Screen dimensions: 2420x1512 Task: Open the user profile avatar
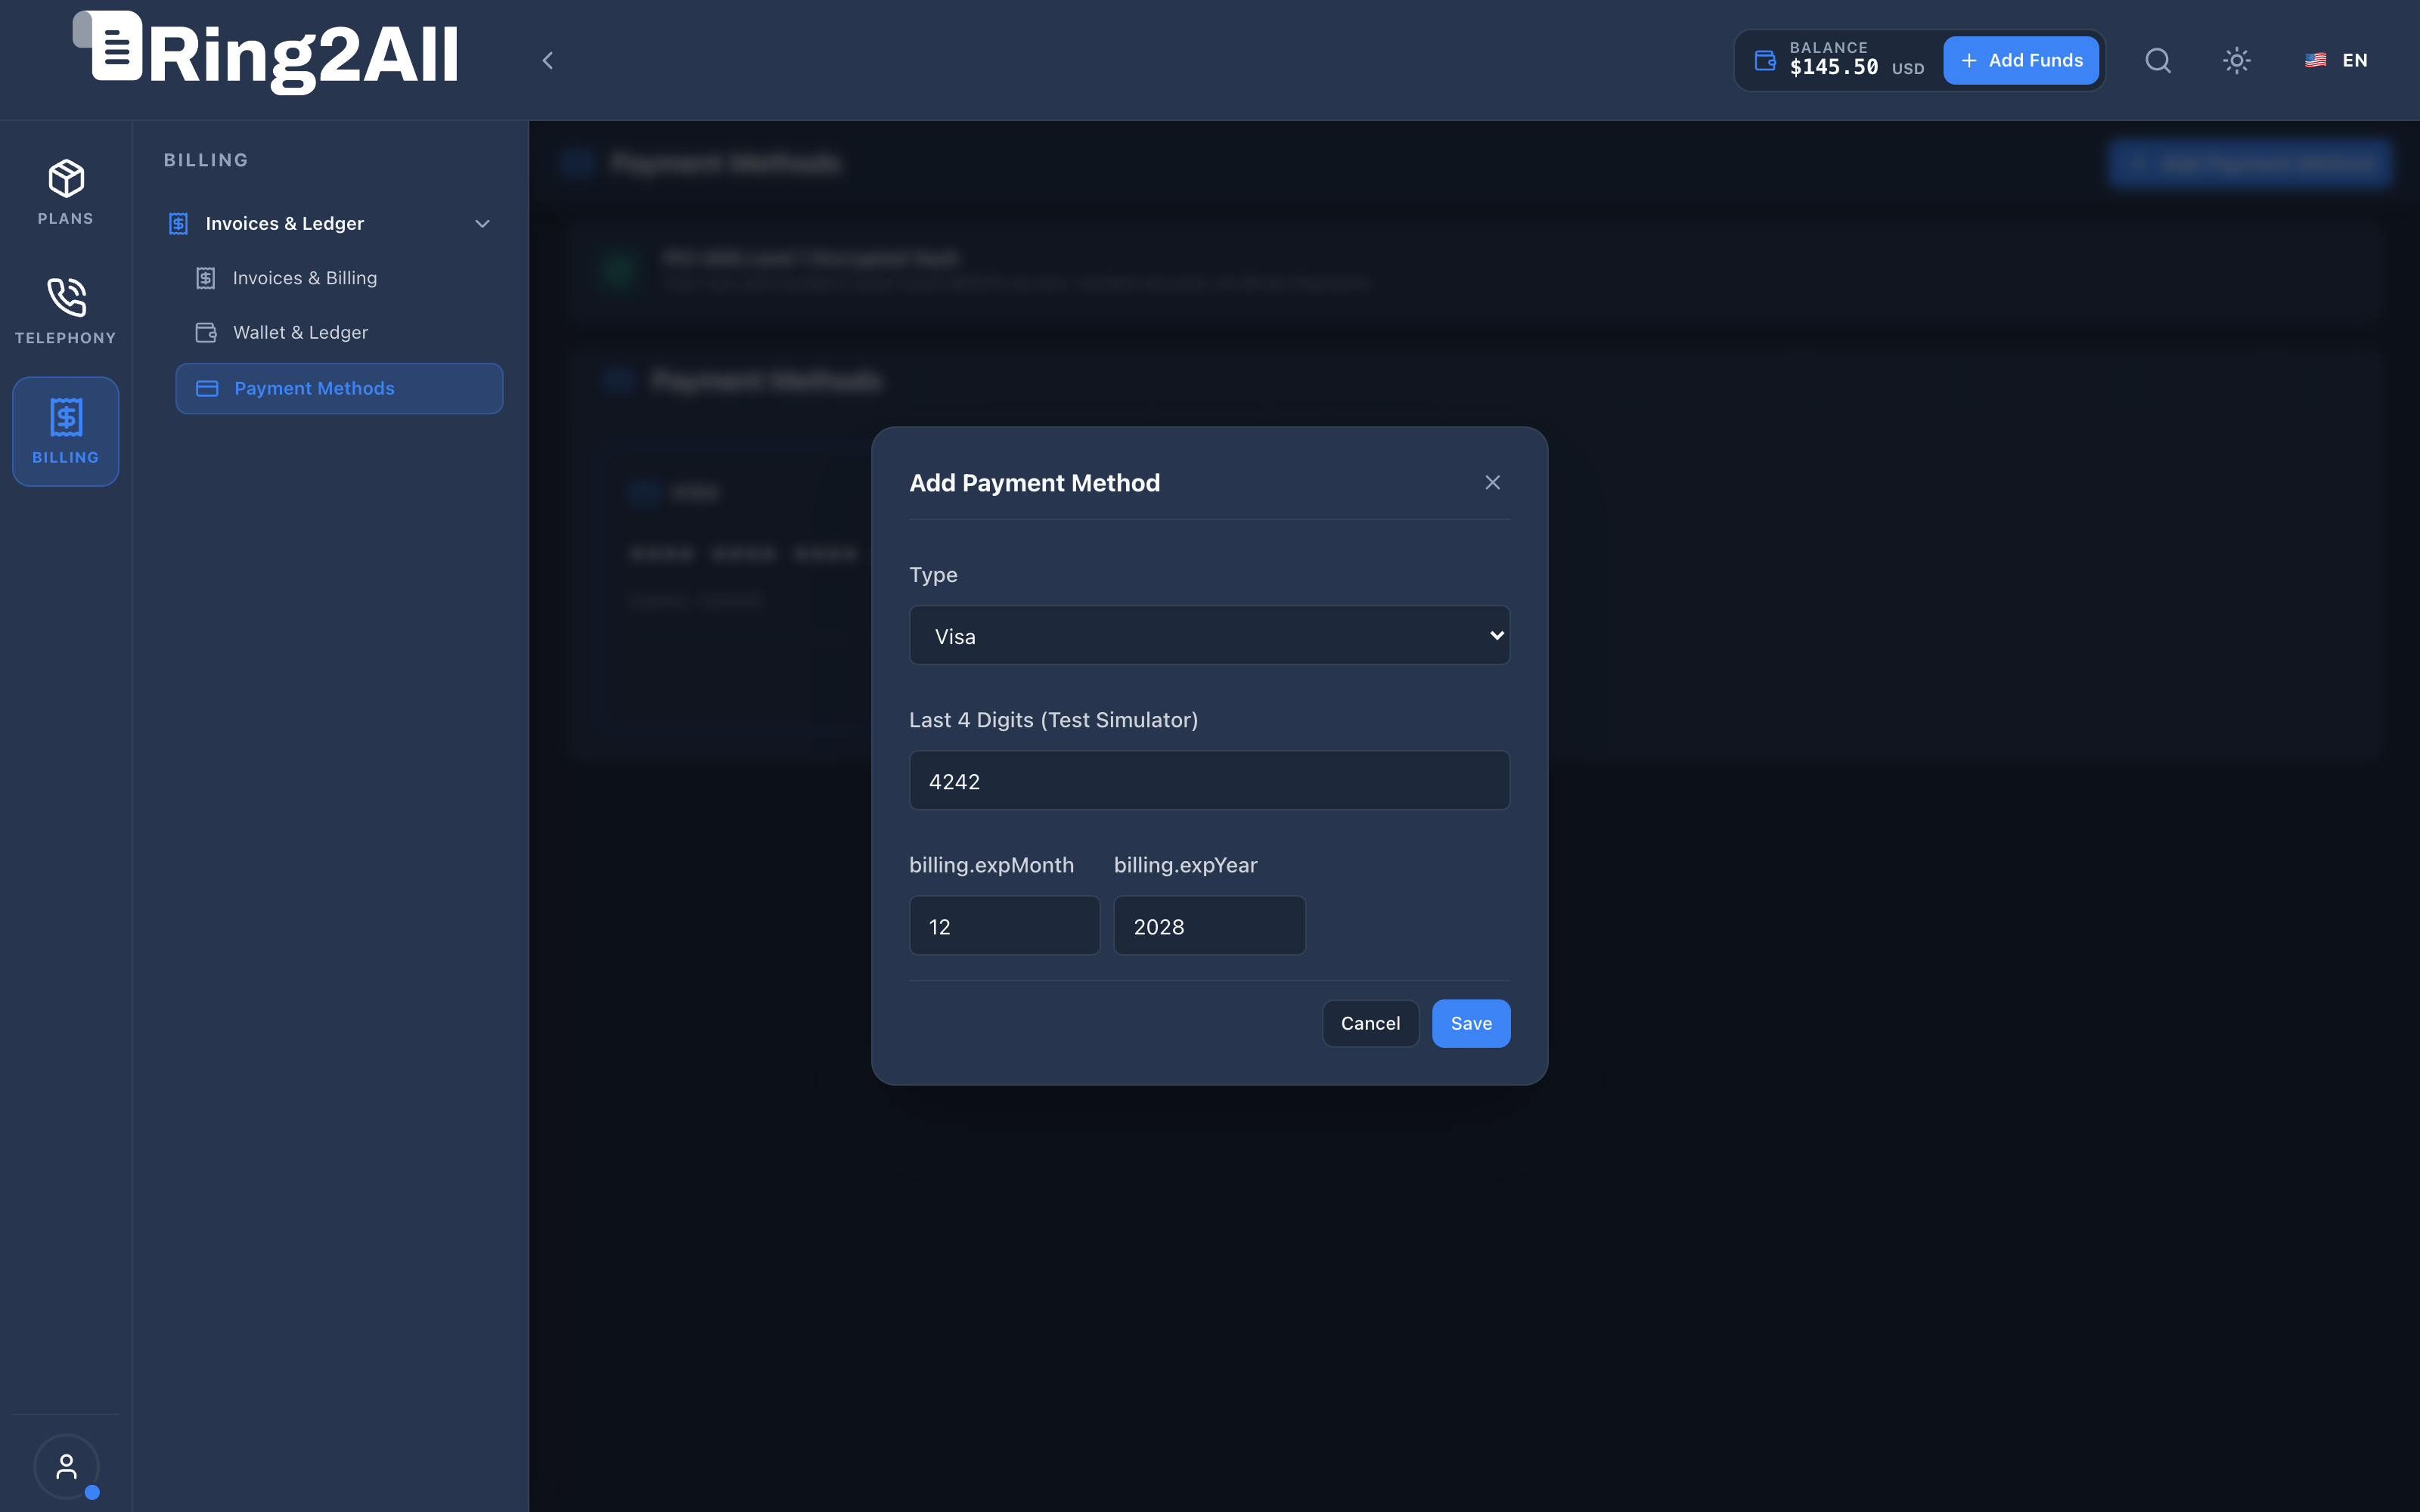point(66,1466)
